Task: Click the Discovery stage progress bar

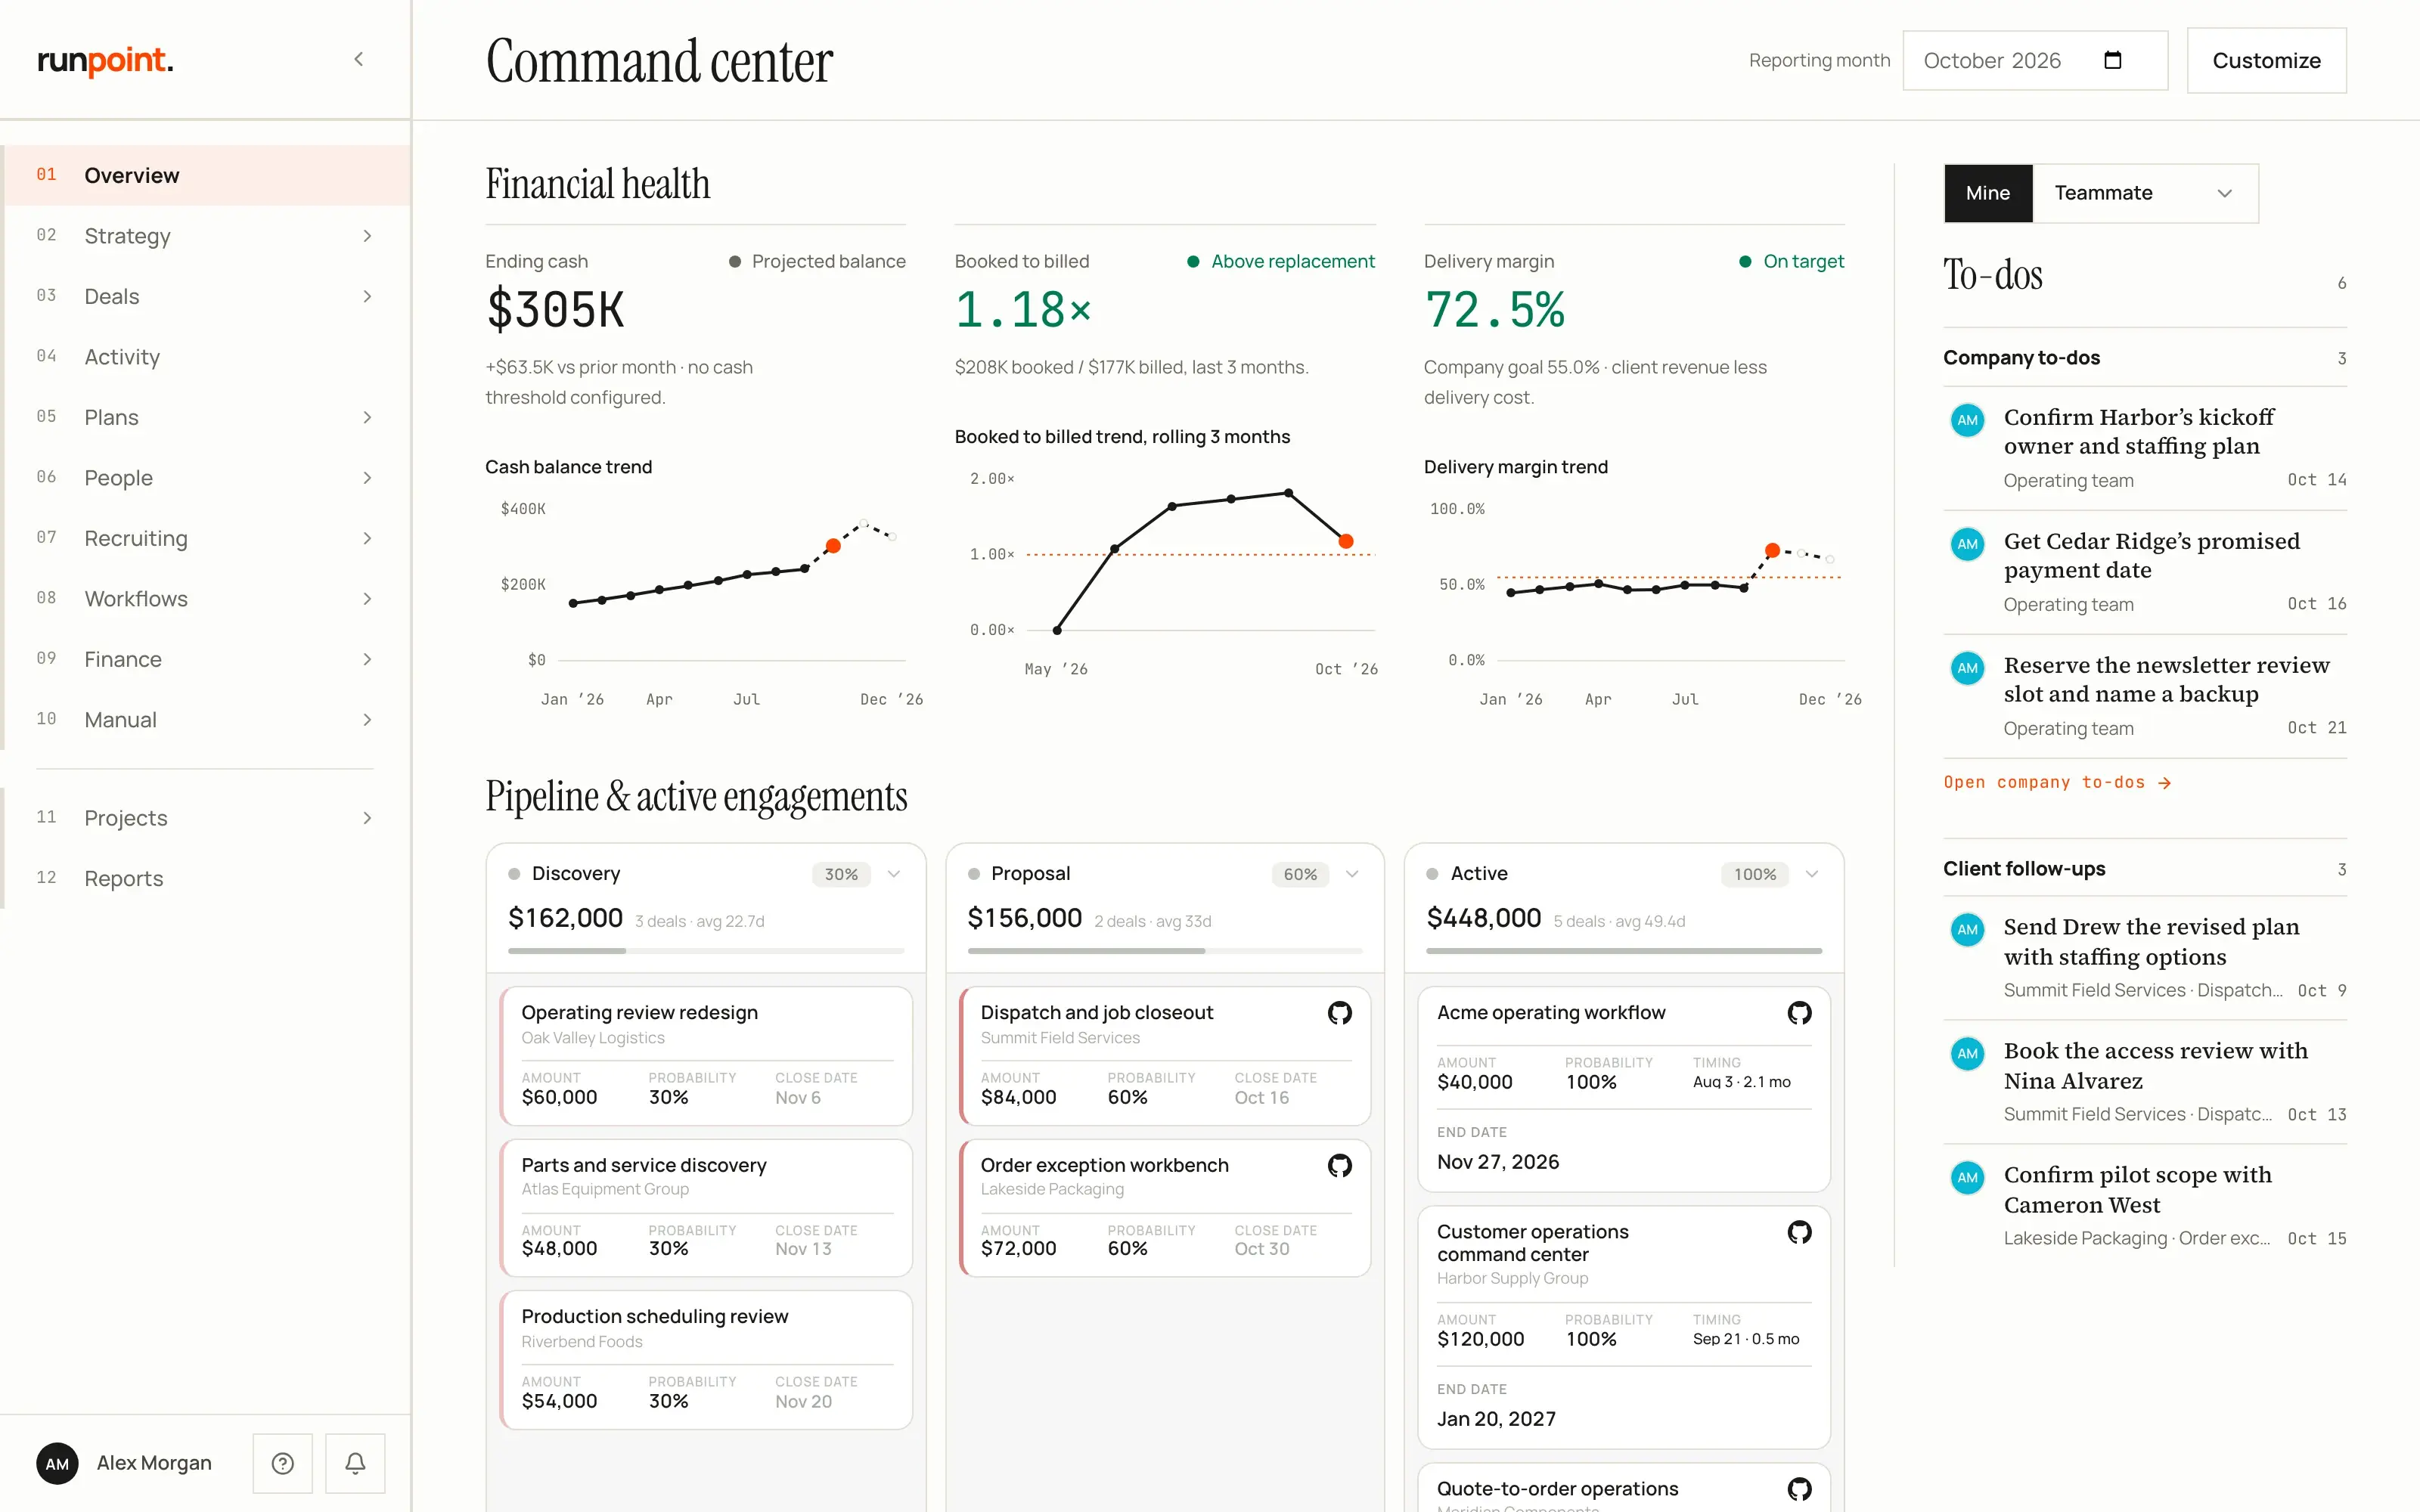Action: coord(706,951)
